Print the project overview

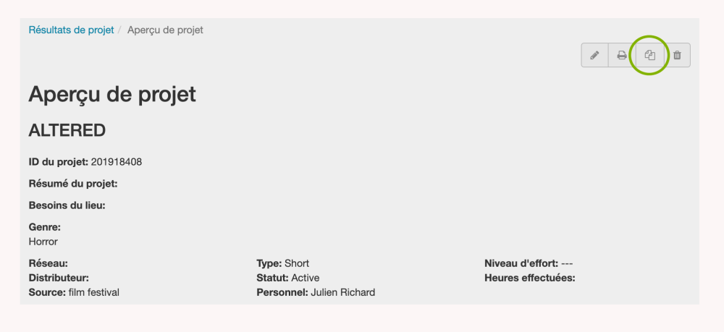[622, 56]
